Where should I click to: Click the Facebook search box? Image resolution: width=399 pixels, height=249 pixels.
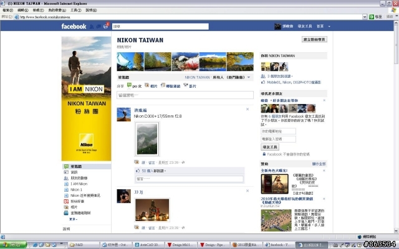pos(160,26)
